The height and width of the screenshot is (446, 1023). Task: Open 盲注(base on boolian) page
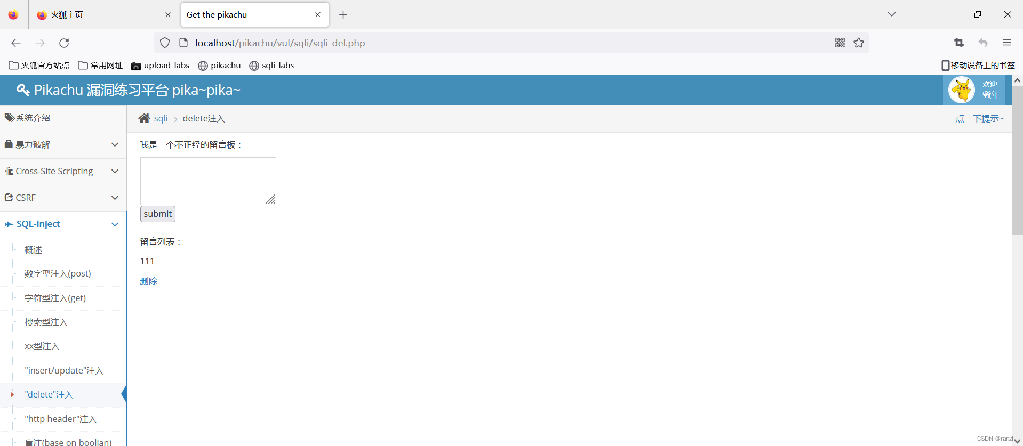(x=68, y=442)
